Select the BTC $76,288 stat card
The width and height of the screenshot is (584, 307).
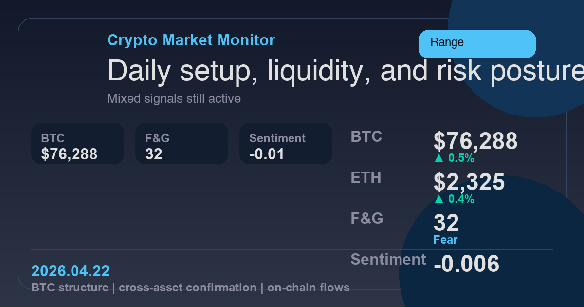point(77,143)
